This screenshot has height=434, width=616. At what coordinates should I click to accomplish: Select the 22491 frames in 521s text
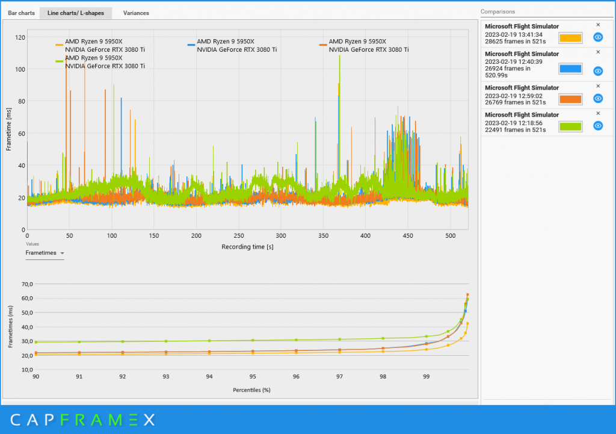point(515,130)
